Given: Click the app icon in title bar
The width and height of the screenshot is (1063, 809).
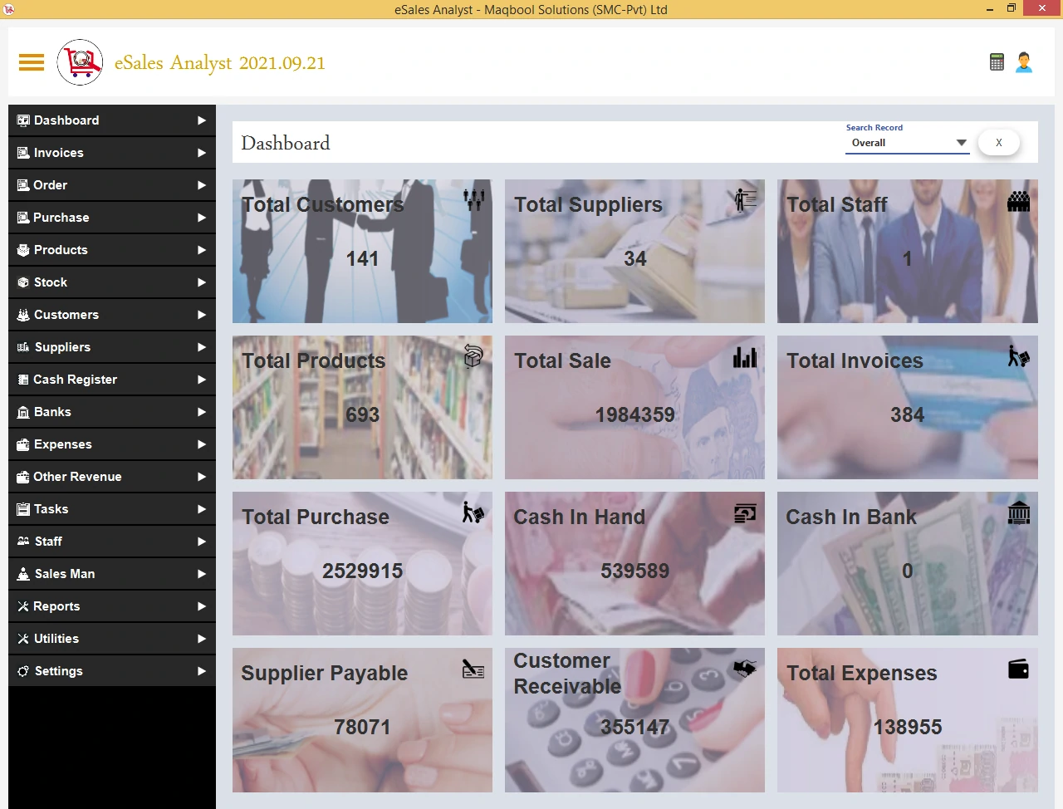Looking at the screenshot, I should [9, 9].
